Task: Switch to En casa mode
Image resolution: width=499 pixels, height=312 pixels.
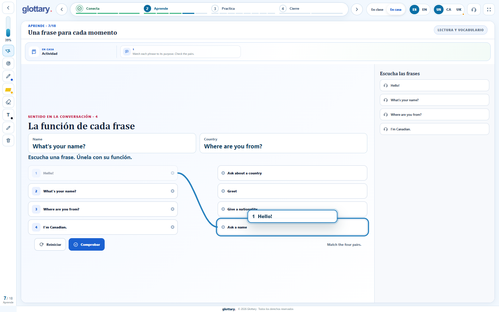Action: 396,9
